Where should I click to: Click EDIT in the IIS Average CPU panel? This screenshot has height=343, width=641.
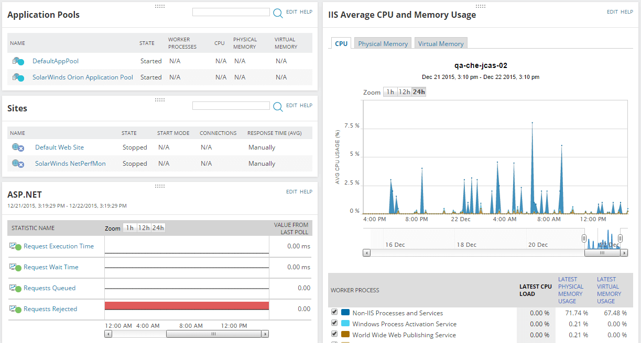pyautogui.click(x=612, y=12)
